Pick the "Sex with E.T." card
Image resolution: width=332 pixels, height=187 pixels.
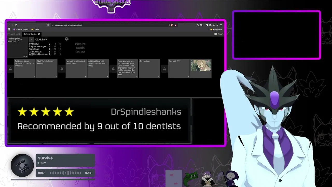[179, 69]
